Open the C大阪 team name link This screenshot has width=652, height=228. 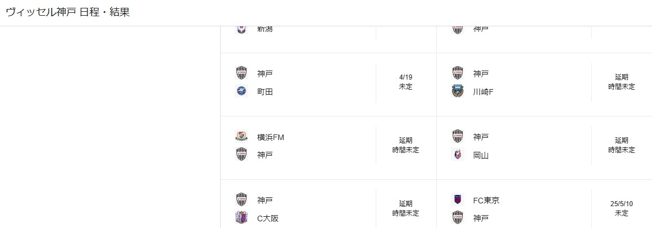pos(268,218)
